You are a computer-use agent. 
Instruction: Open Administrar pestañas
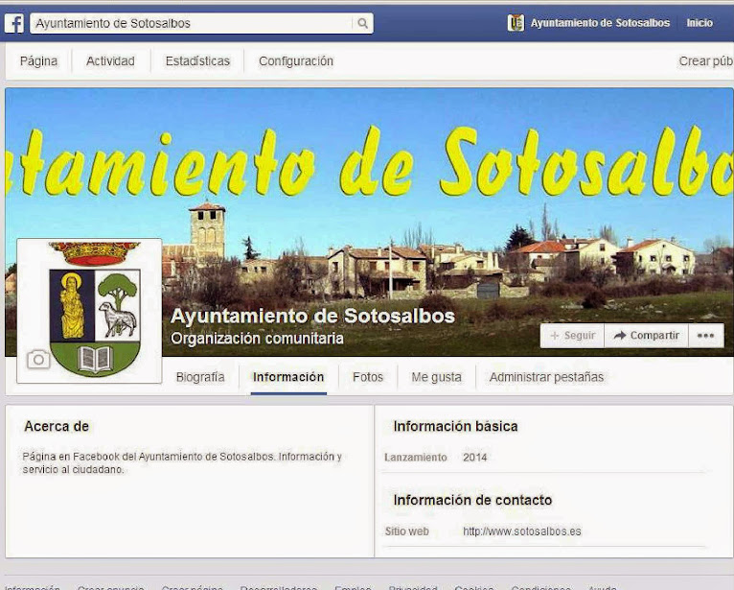pos(546,377)
